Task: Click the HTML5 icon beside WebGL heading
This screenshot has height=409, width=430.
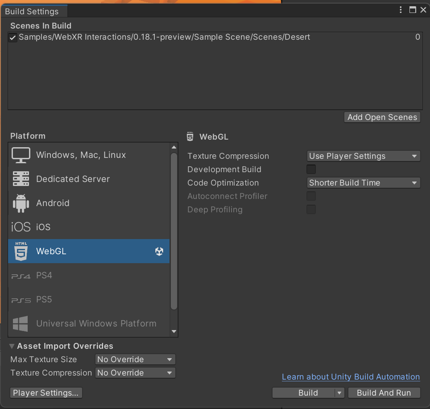Action: pyautogui.click(x=190, y=136)
